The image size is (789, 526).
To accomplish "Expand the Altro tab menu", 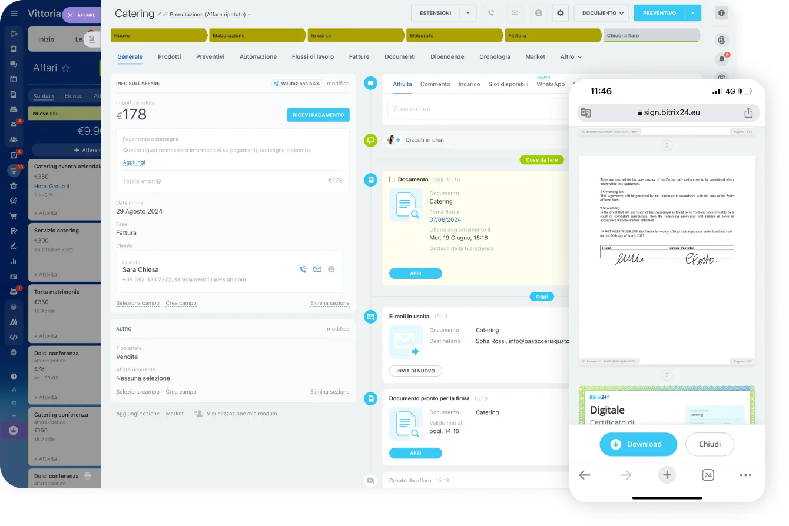I will point(571,57).
